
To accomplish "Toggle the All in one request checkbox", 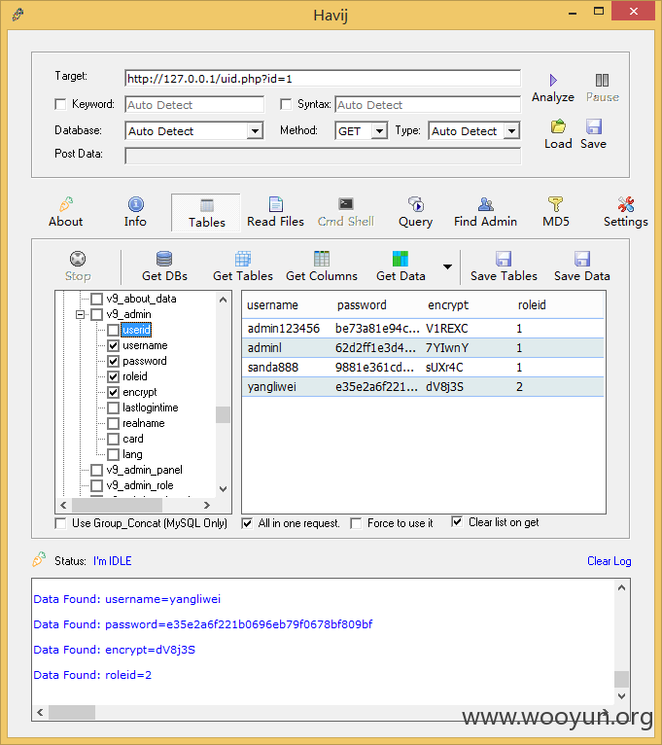I will [x=247, y=523].
